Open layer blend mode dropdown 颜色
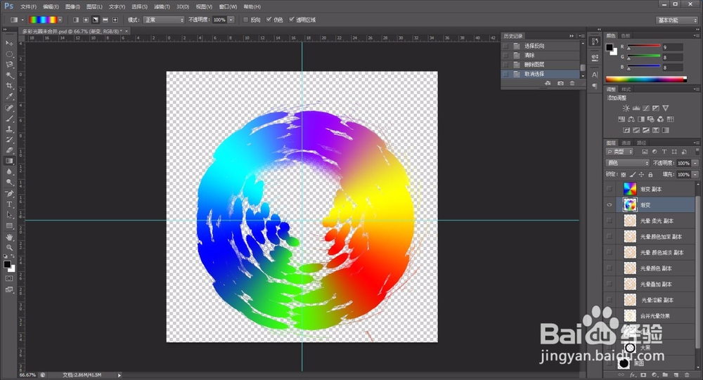Viewport: 703px width, 380px height. point(627,163)
